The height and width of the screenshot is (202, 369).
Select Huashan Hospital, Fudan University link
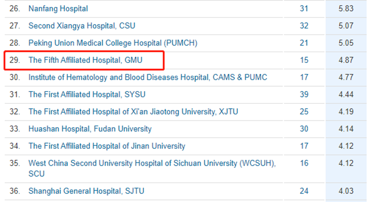click(x=90, y=129)
